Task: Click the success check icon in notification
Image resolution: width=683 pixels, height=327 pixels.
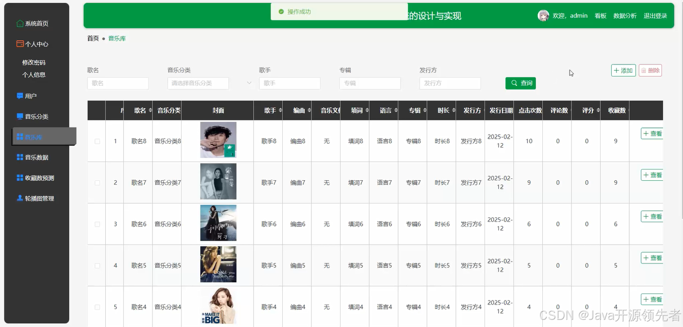Action: pos(281,12)
